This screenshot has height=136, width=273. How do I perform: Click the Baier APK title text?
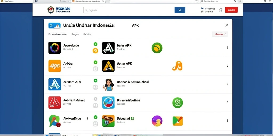pos(124,45)
